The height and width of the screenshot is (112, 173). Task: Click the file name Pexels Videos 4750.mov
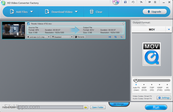(41, 24)
